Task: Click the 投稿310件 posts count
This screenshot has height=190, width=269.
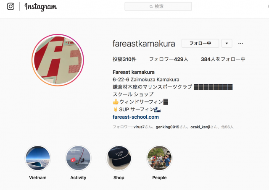Action: pos(124,59)
